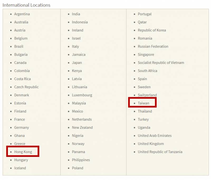This screenshot has width=211, height=180.
Task: Select Japan from the middle column
Action: (x=77, y=63)
